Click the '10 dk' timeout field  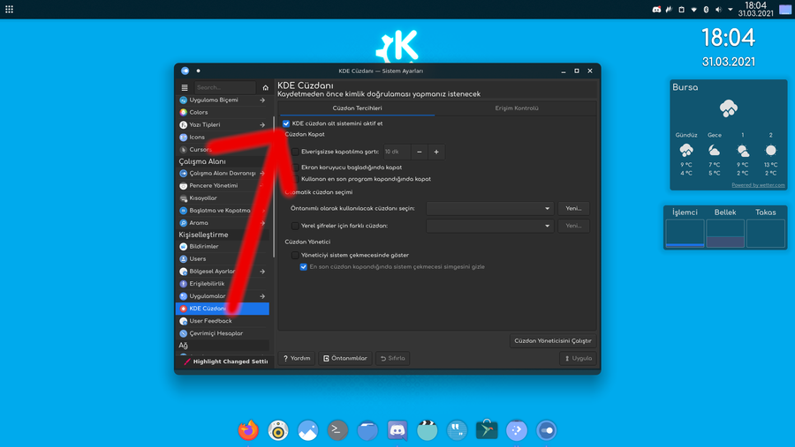pyautogui.click(x=397, y=152)
